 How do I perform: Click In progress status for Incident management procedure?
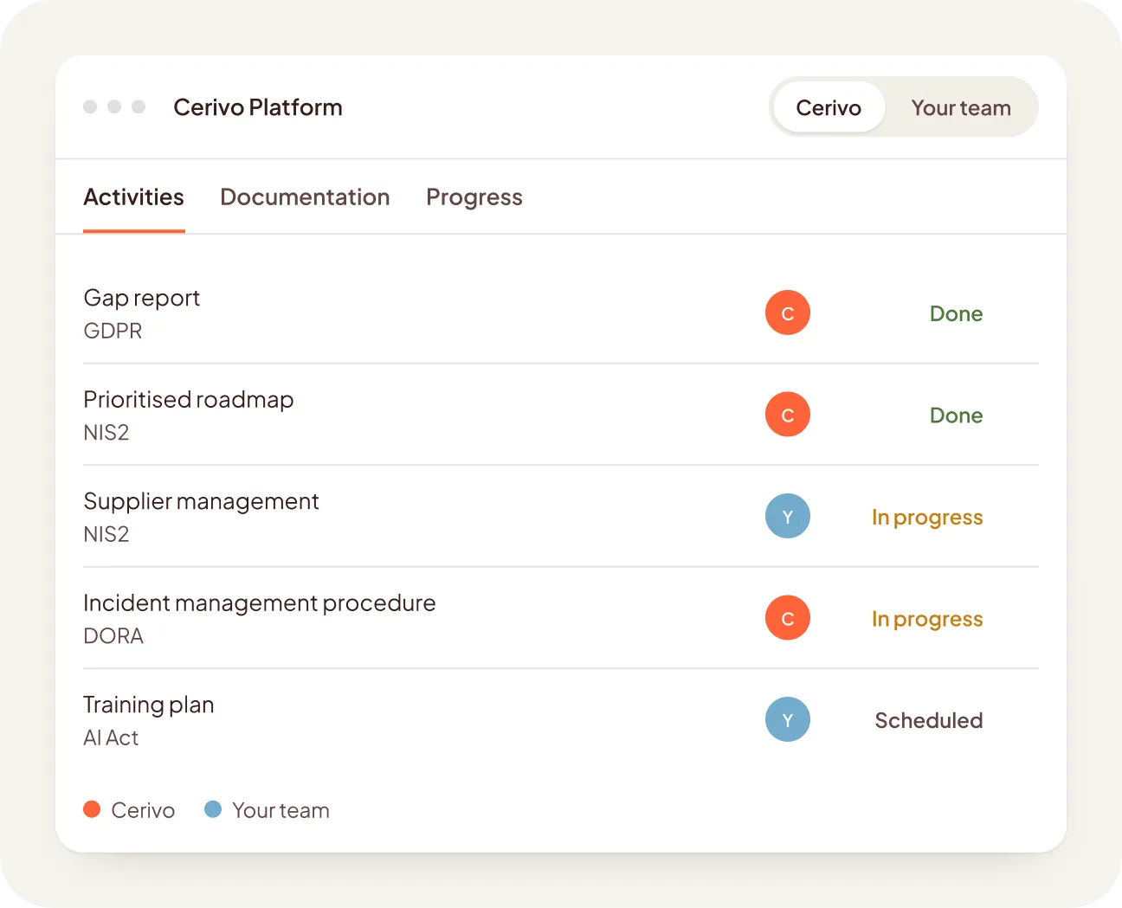(927, 619)
